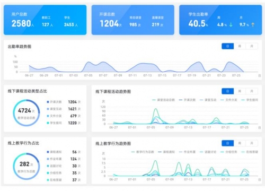Click the 作业布置 legend square marker
Viewport: 265px width, 191px height.
click(48, 159)
